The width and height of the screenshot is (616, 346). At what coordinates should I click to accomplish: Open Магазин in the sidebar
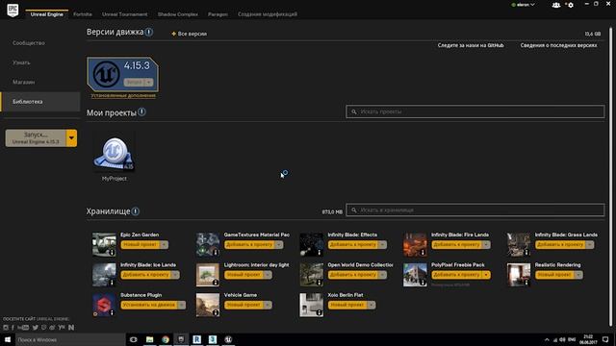tap(23, 82)
